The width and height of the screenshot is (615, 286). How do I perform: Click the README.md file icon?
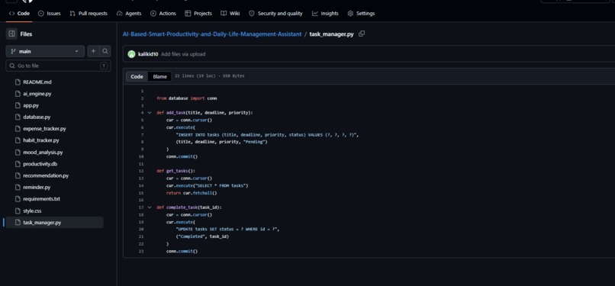click(x=18, y=82)
